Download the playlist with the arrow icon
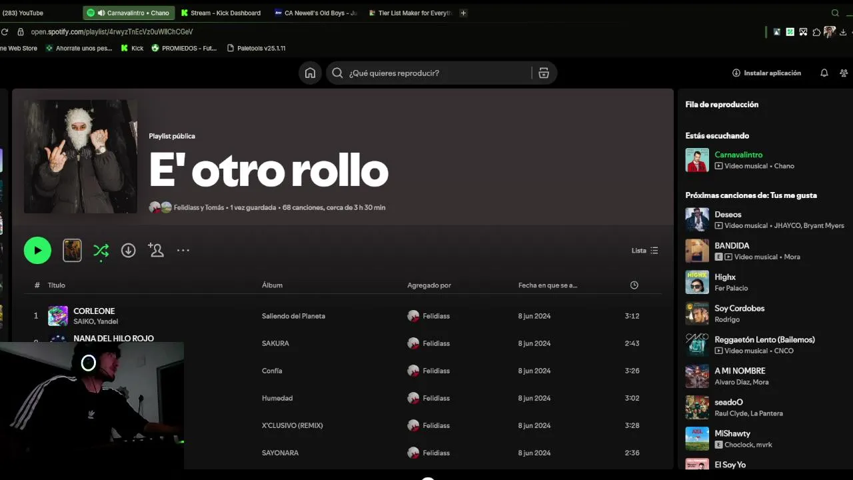This screenshot has width=853, height=480. click(128, 251)
